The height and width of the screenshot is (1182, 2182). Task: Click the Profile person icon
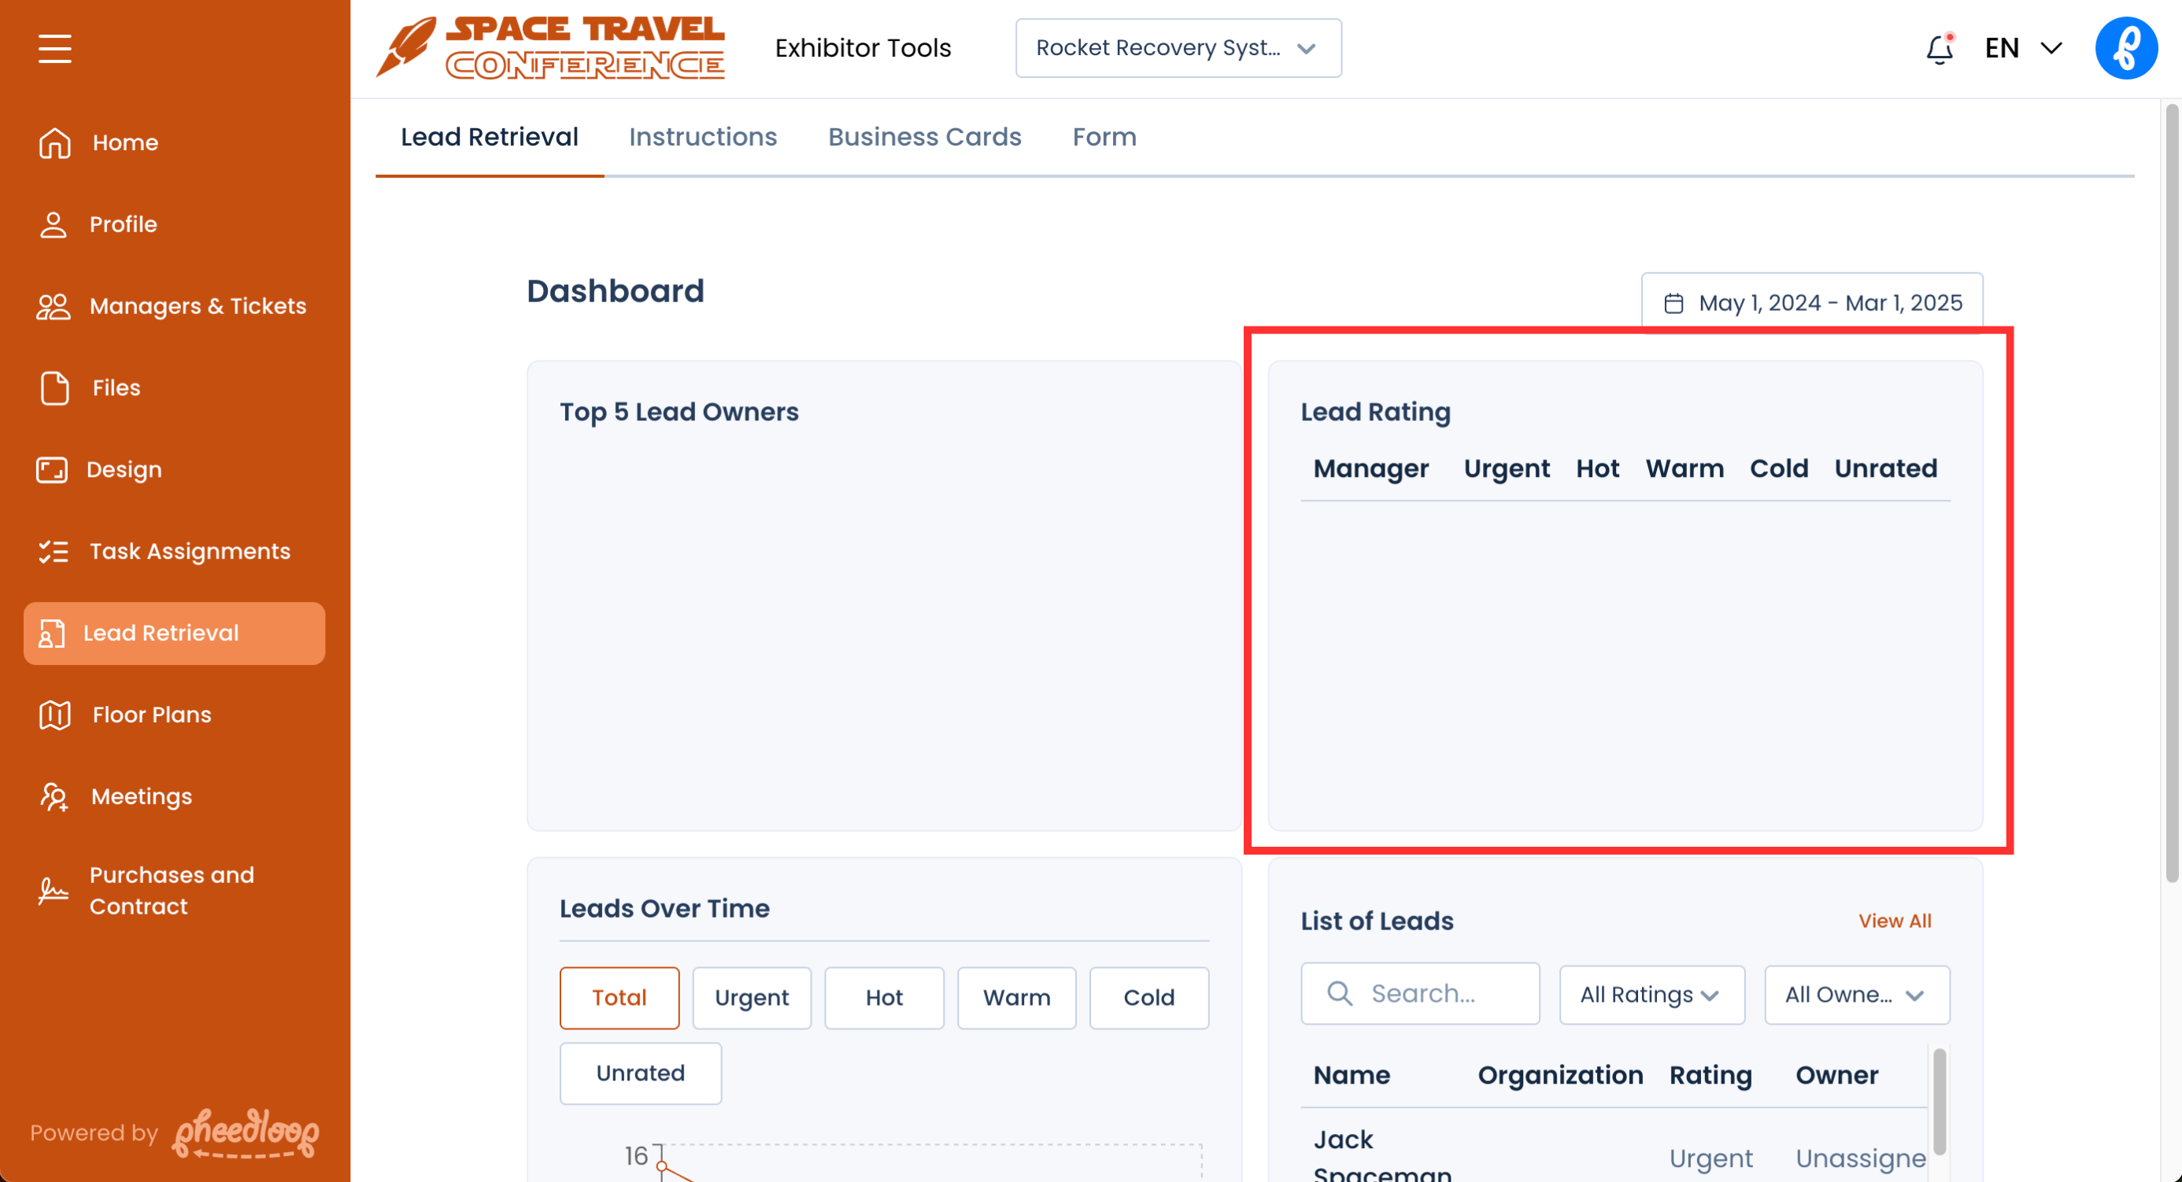54,224
